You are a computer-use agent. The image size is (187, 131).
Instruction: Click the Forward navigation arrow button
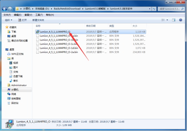coord(10,9)
